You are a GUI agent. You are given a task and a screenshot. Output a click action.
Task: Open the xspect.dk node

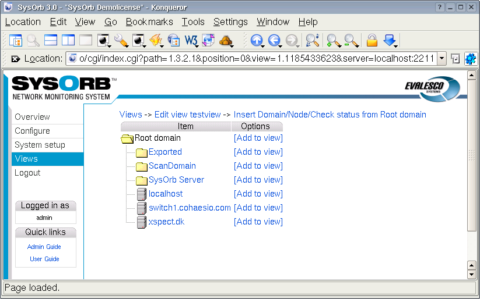click(167, 222)
